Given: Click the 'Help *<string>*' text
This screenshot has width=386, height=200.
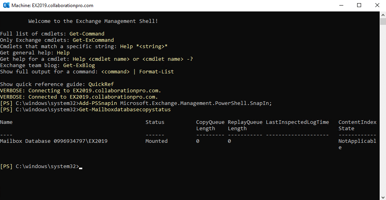Looking at the screenshot, I should point(144,47).
